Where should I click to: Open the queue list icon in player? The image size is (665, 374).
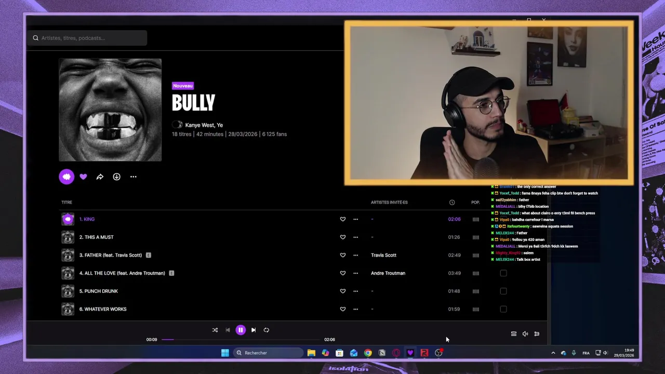pyautogui.click(x=513, y=334)
